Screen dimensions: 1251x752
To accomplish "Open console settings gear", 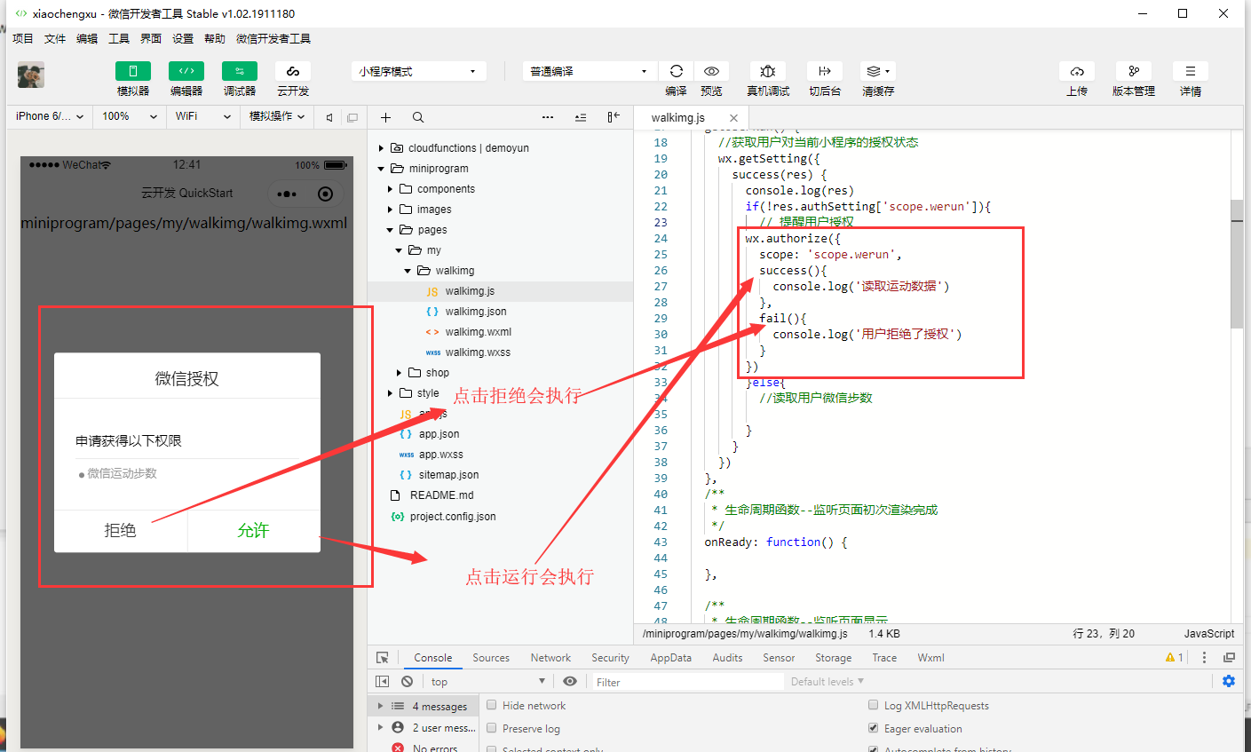I will click(x=1229, y=681).
